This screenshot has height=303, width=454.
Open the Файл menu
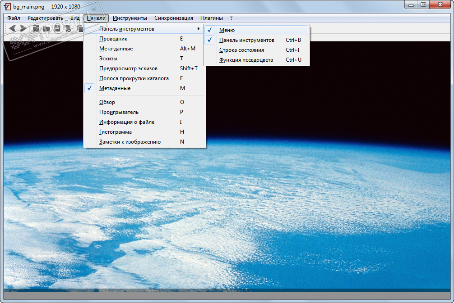click(x=14, y=18)
